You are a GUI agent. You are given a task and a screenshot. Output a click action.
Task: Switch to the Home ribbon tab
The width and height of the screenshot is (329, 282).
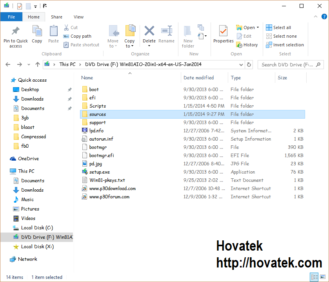tap(34, 17)
